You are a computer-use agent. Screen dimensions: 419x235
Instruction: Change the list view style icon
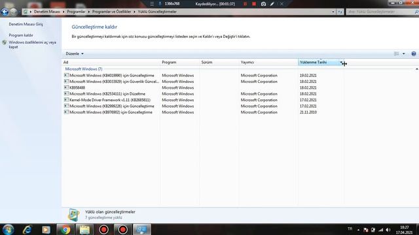(x=396, y=54)
